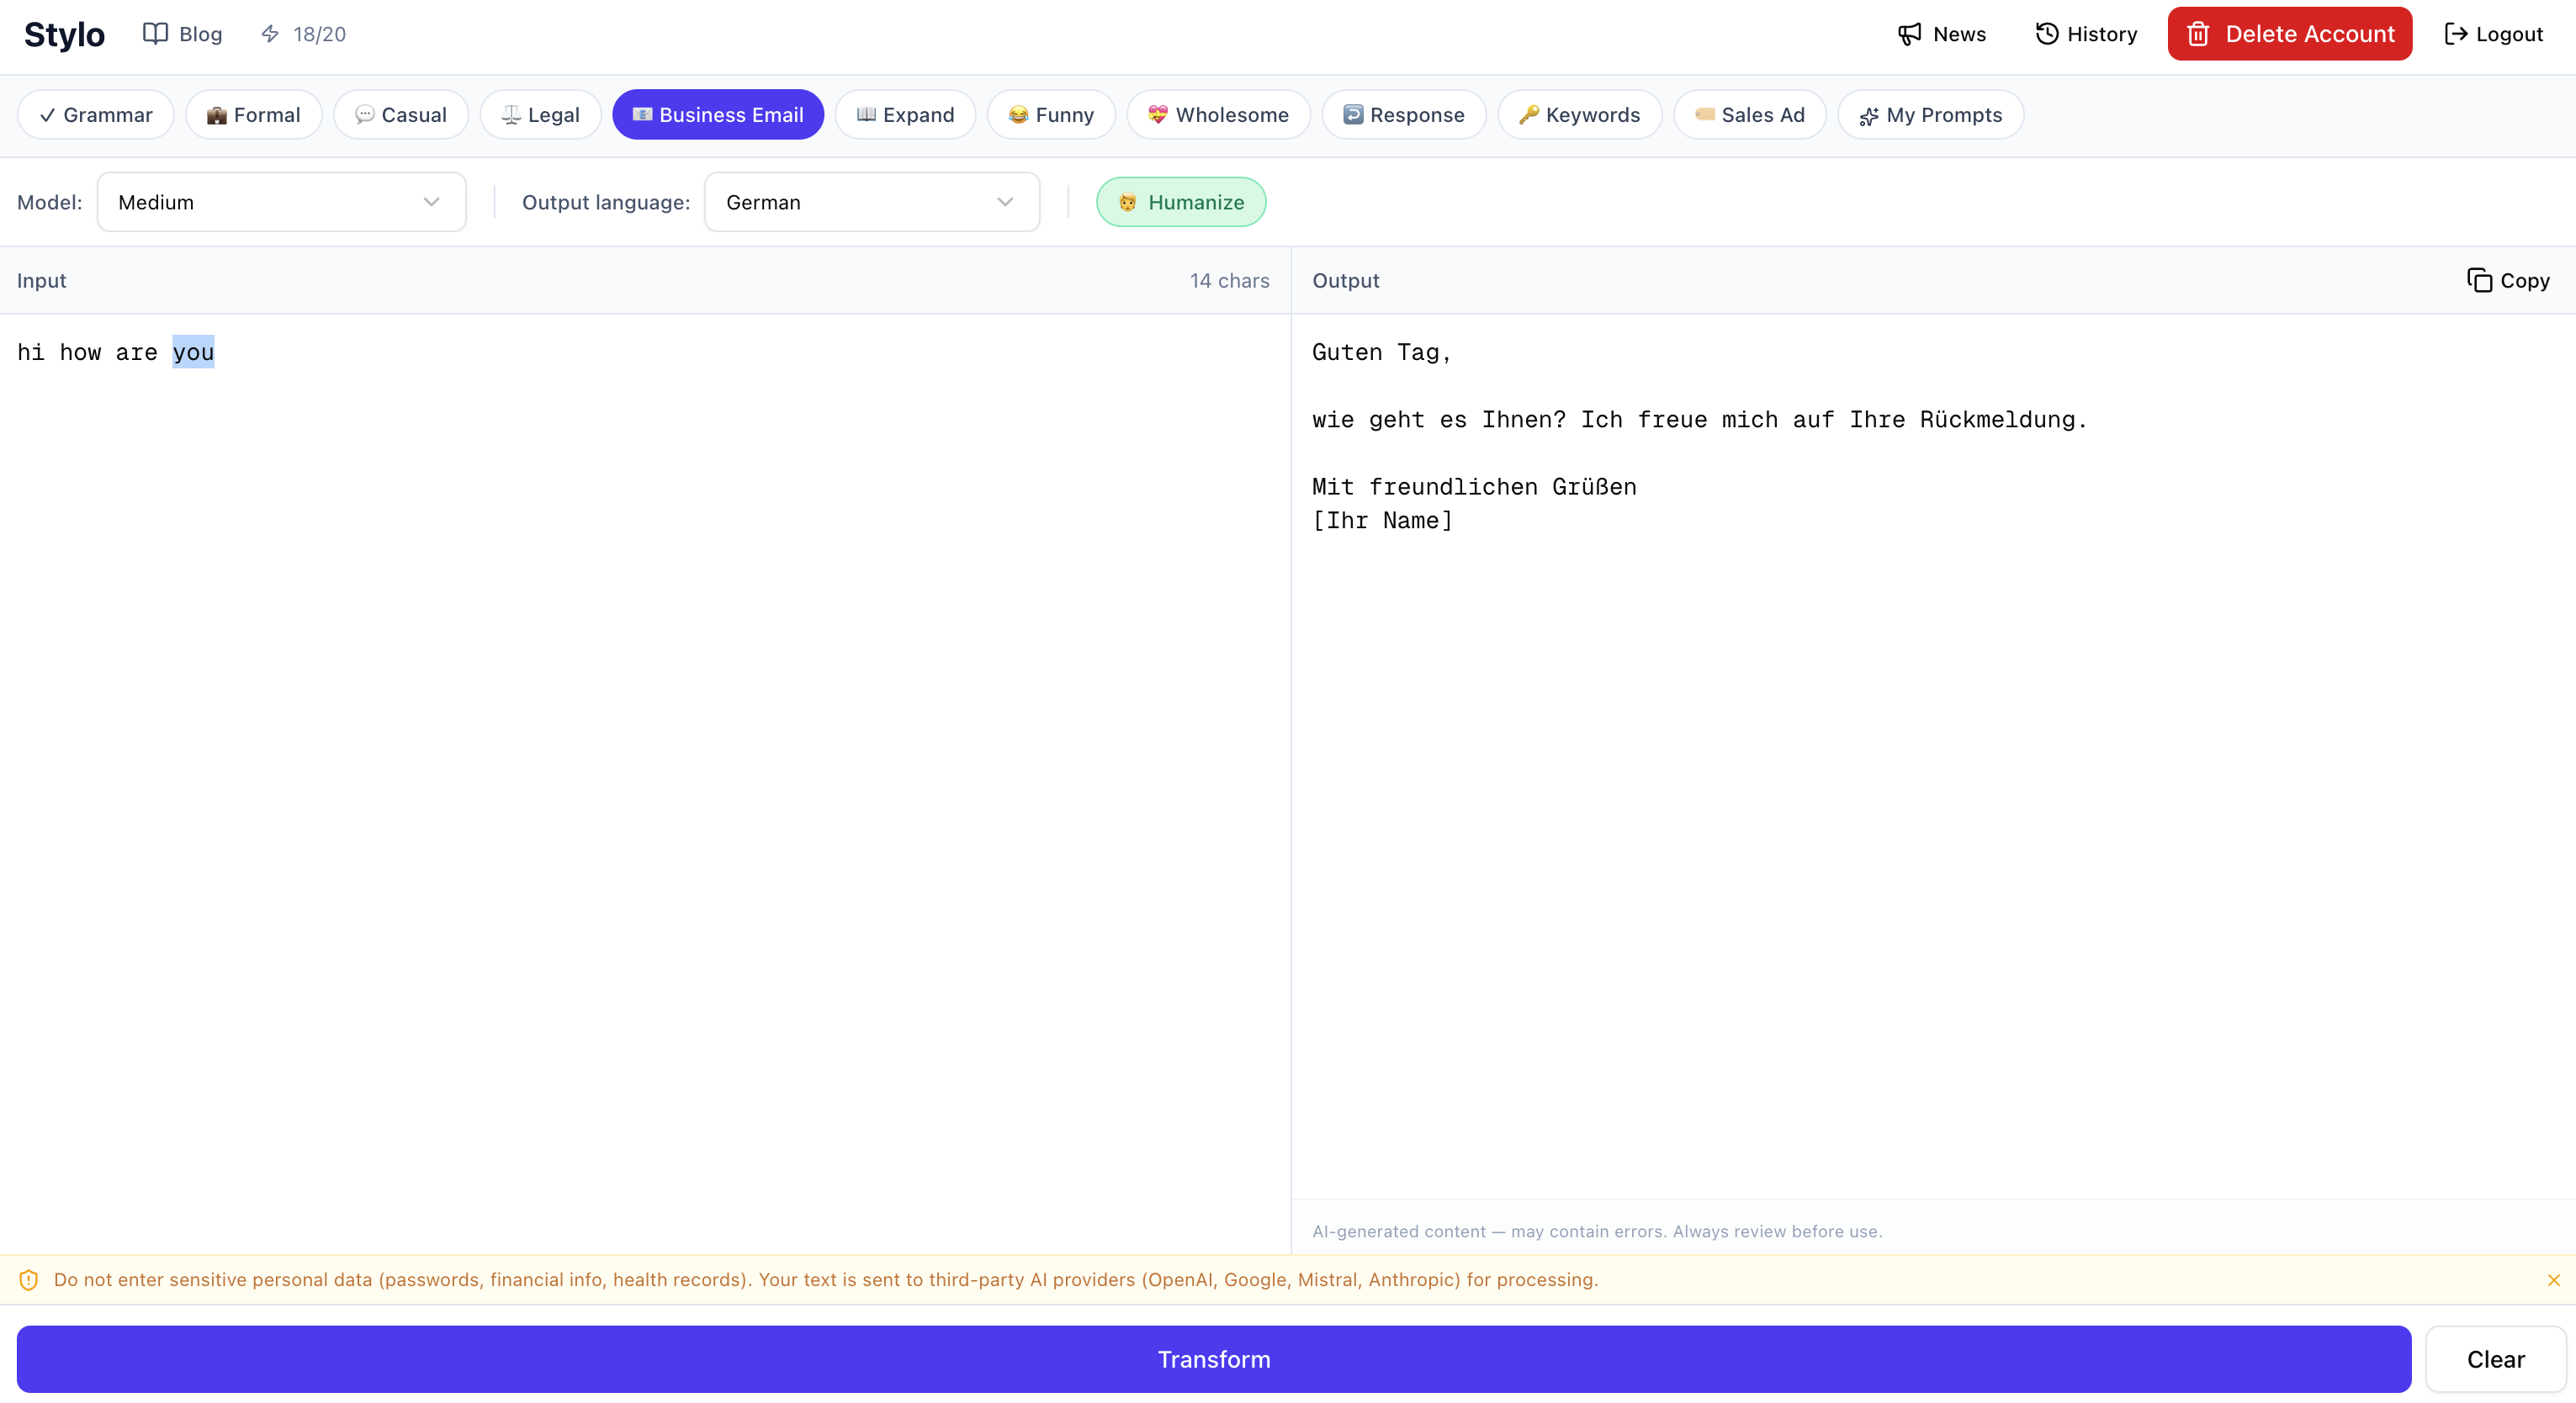Toggle the Humanize option
The height and width of the screenshot is (1403, 2576).
coord(1181,201)
